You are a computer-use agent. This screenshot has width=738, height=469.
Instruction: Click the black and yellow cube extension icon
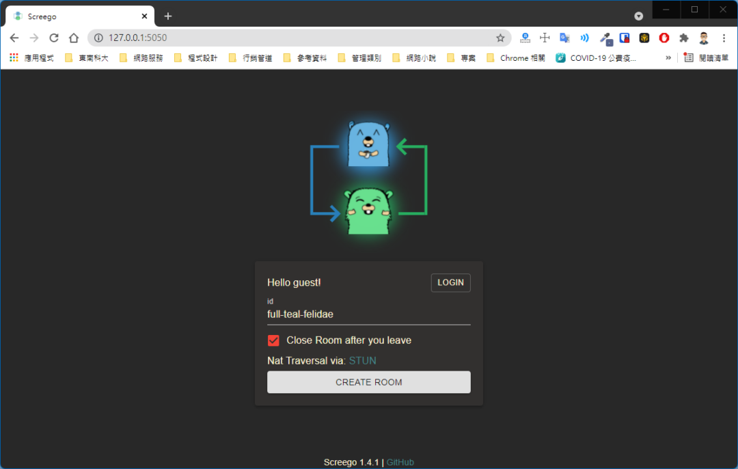pos(644,38)
